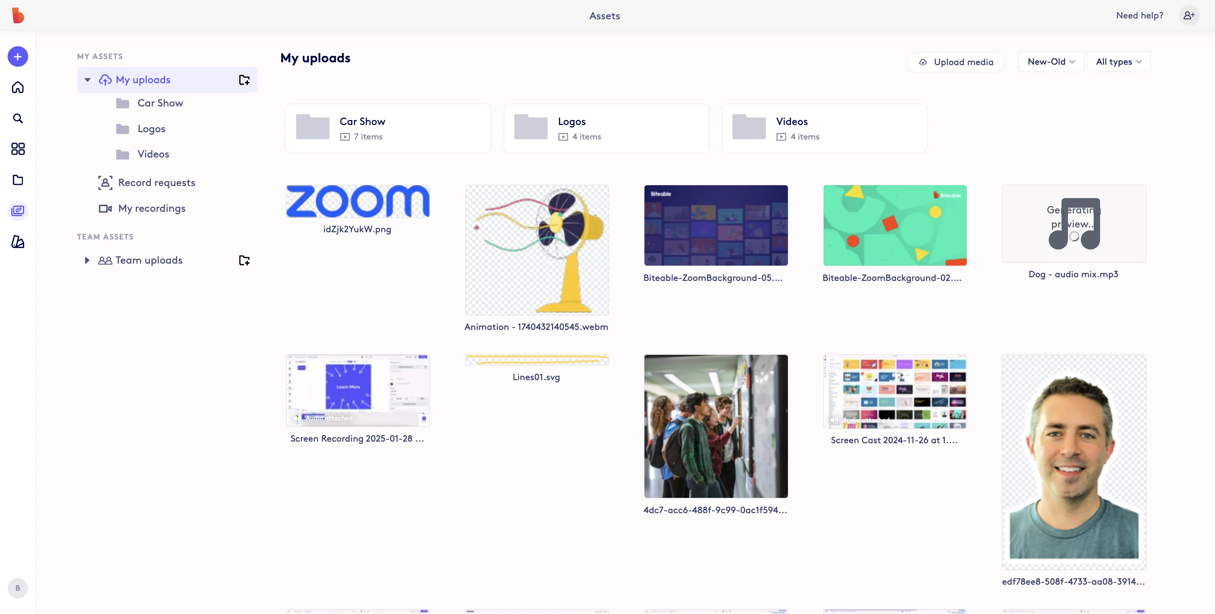
Task: Open the All types filter dropdown
Action: tap(1118, 61)
